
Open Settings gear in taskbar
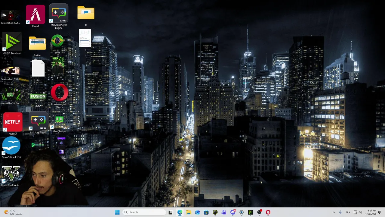[242, 212]
